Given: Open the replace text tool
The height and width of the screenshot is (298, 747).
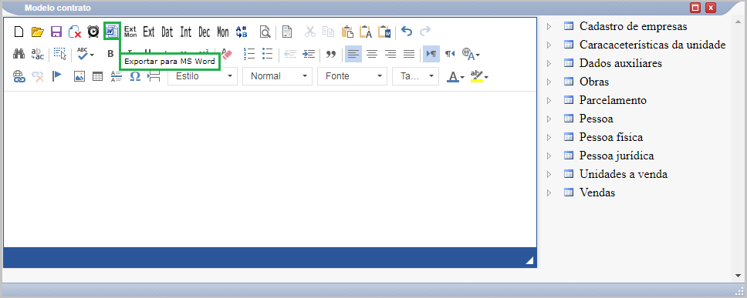Looking at the screenshot, I should (37, 54).
